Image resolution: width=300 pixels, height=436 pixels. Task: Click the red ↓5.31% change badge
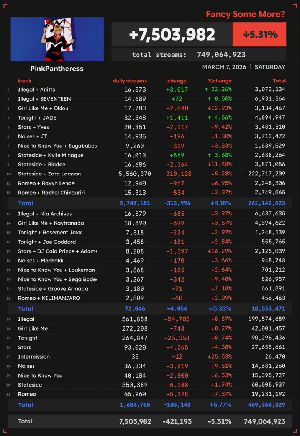click(x=259, y=35)
